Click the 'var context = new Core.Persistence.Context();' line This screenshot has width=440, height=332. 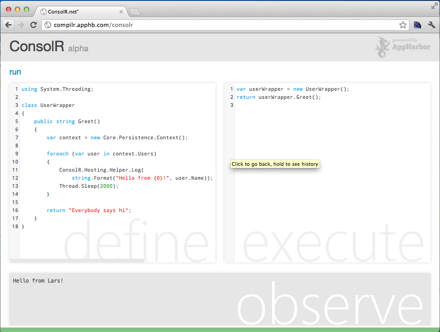(x=117, y=137)
